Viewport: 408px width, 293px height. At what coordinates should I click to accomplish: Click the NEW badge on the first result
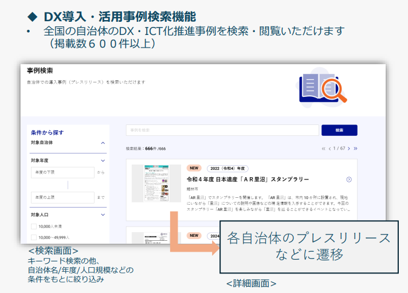pyautogui.click(x=194, y=168)
